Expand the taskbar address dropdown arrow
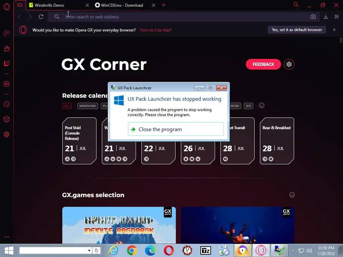Image resolution: width=343 pixels, height=257 pixels. tap(89, 250)
